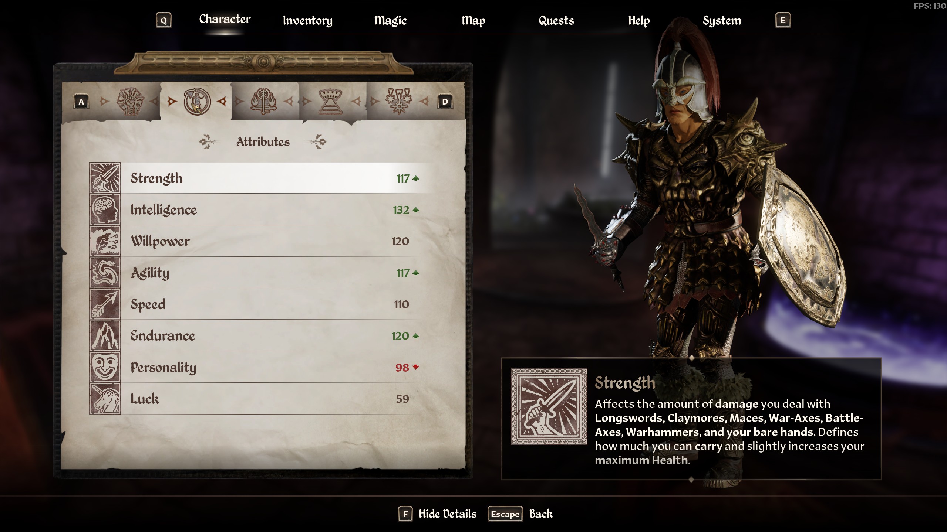Click the Escape Back button
The width and height of the screenshot is (947, 532).
click(520, 514)
